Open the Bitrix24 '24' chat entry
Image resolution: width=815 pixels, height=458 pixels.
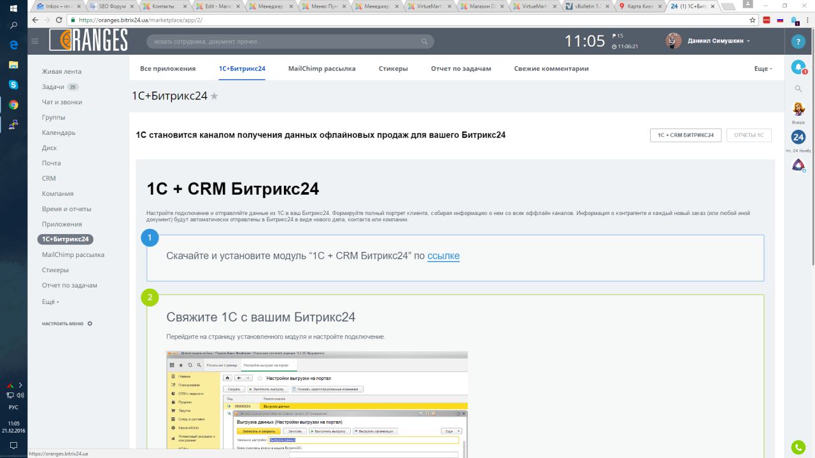tap(798, 137)
